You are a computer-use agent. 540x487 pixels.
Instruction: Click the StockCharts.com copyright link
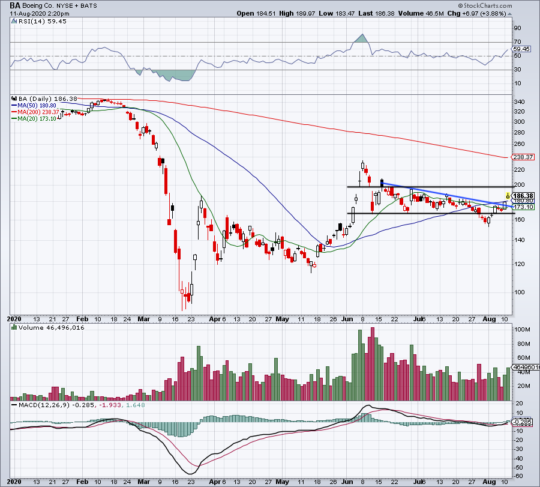(x=485, y=5)
